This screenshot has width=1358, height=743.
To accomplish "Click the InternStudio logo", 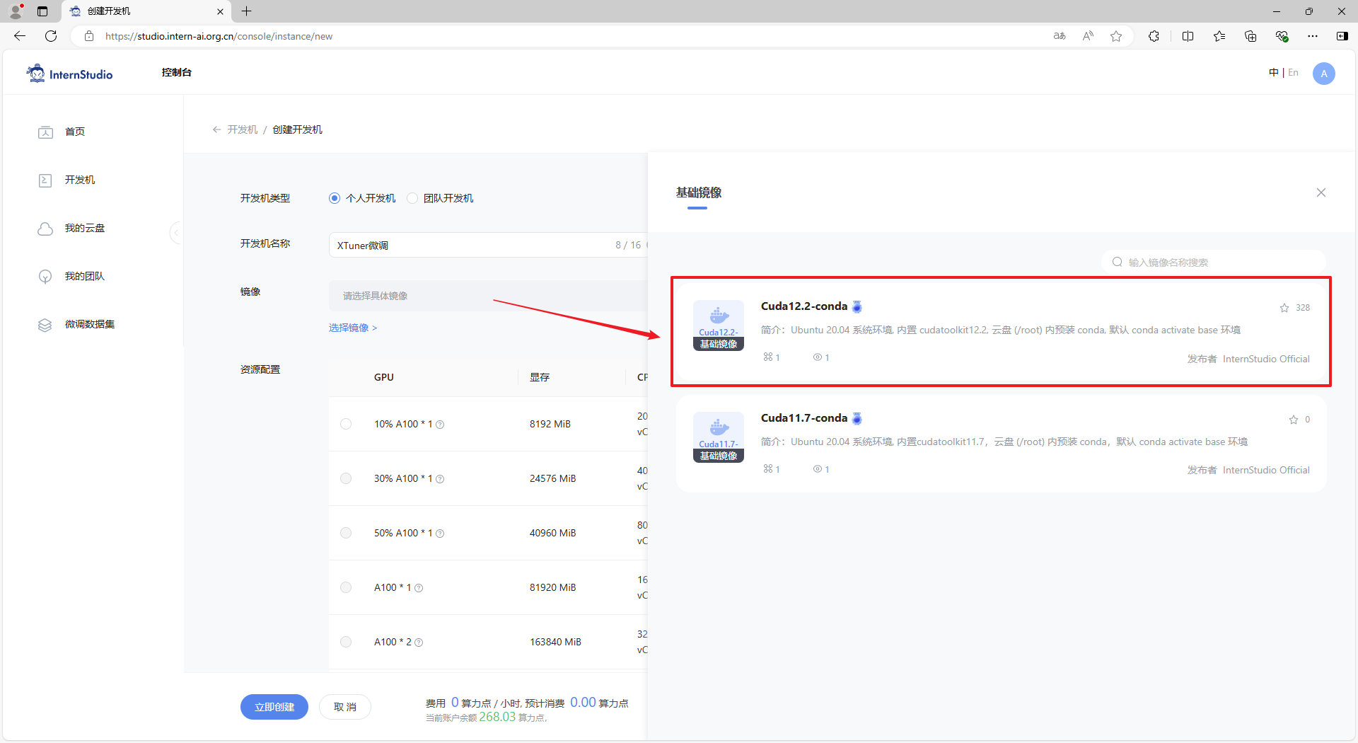I will [x=69, y=74].
